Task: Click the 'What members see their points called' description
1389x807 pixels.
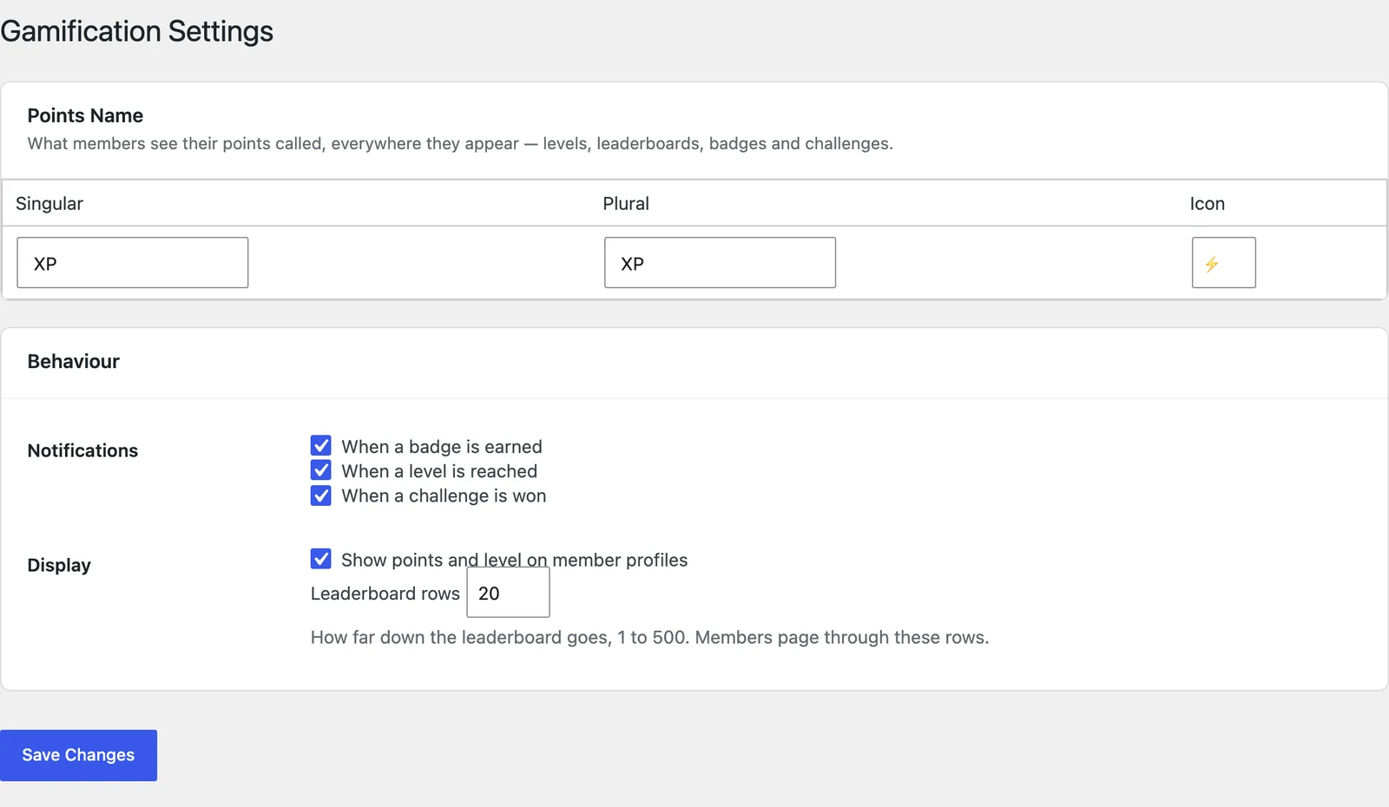Action: [x=460, y=143]
